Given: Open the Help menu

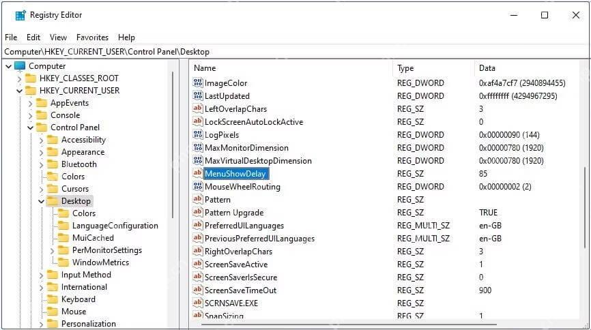Looking at the screenshot, I should point(126,37).
